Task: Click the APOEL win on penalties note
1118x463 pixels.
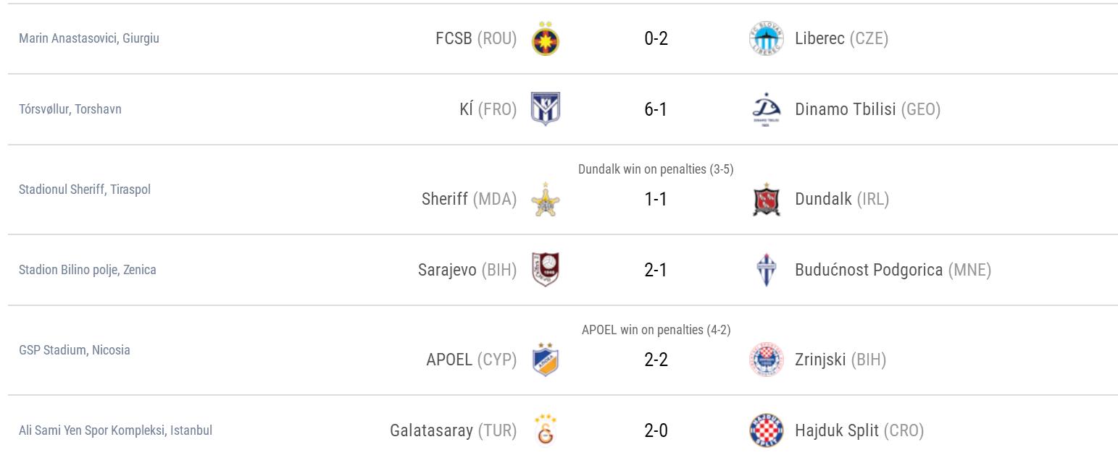Action: [656, 330]
